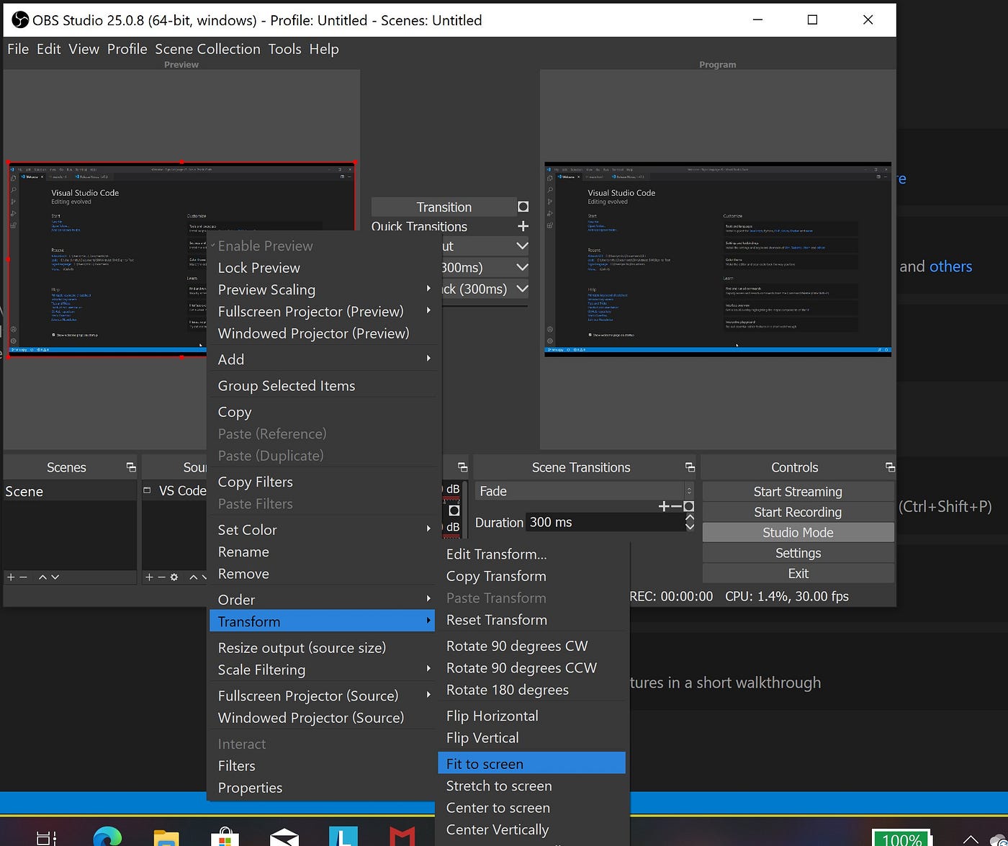Open Transition button options gear icon

click(x=523, y=207)
